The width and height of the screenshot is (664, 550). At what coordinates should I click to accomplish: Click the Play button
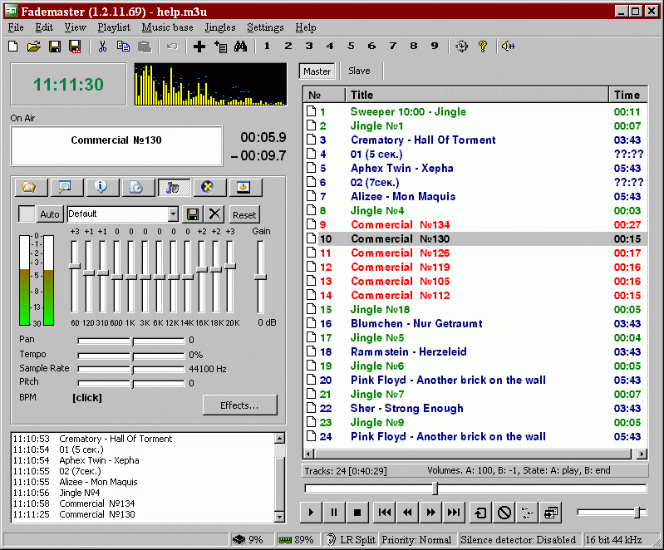[x=311, y=513]
